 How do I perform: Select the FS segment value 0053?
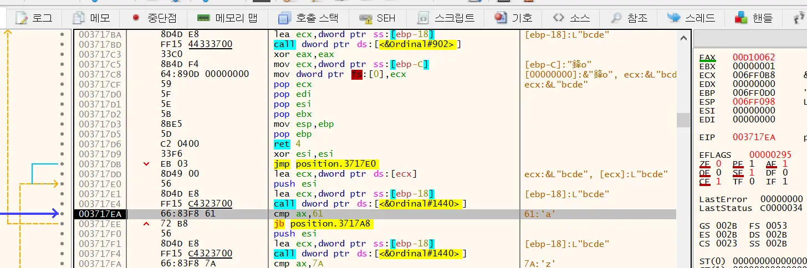tap(777, 226)
